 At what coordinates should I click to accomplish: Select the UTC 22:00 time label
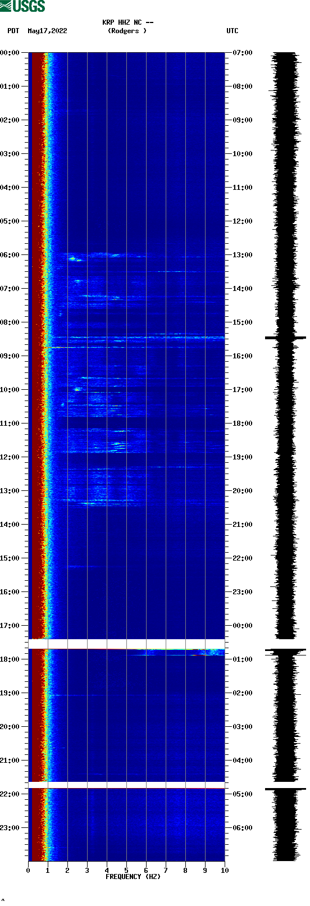click(243, 558)
